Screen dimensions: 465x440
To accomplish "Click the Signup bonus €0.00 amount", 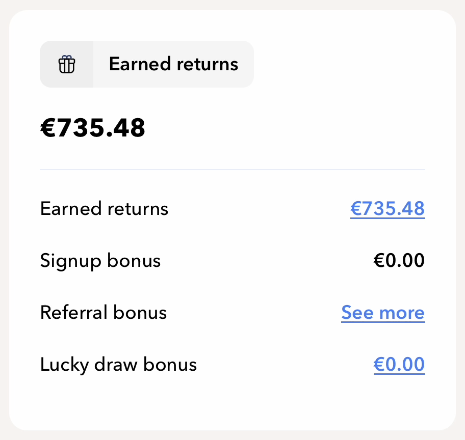I will coord(399,261).
